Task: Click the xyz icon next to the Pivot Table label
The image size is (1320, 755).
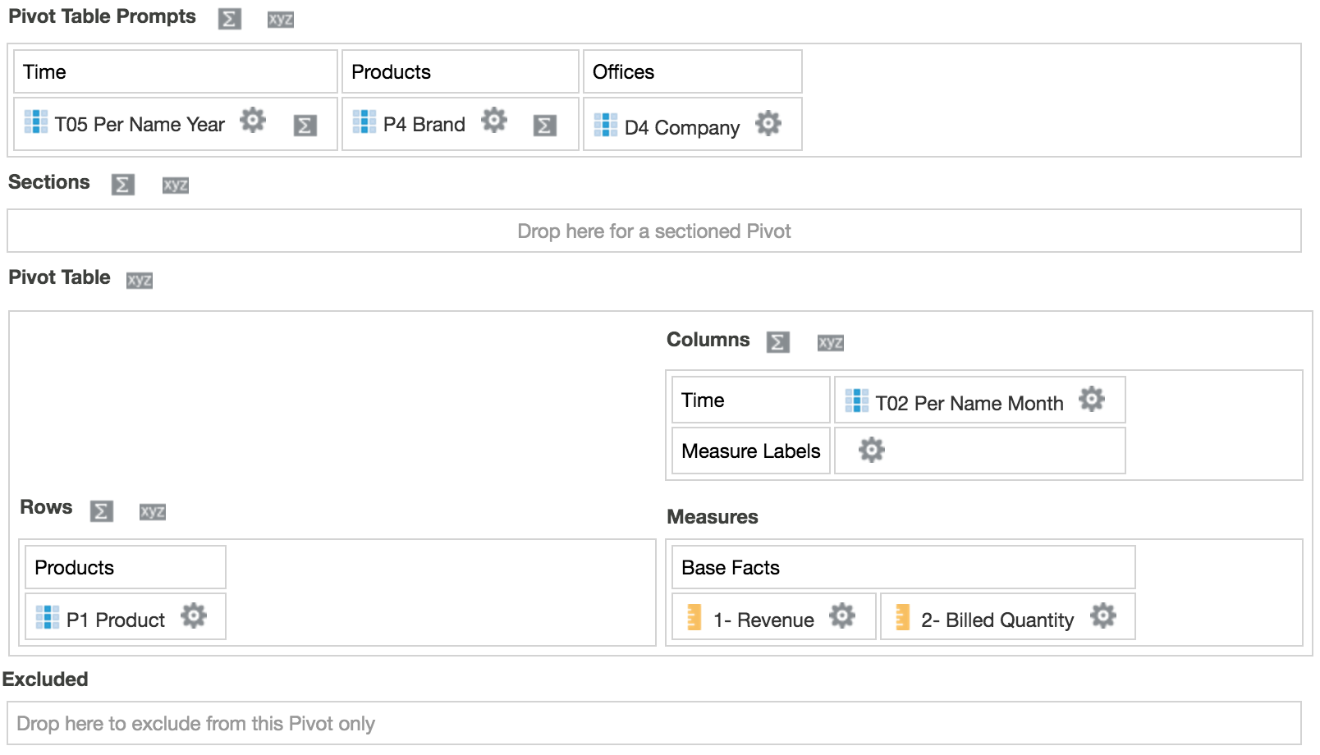Action: (x=138, y=280)
